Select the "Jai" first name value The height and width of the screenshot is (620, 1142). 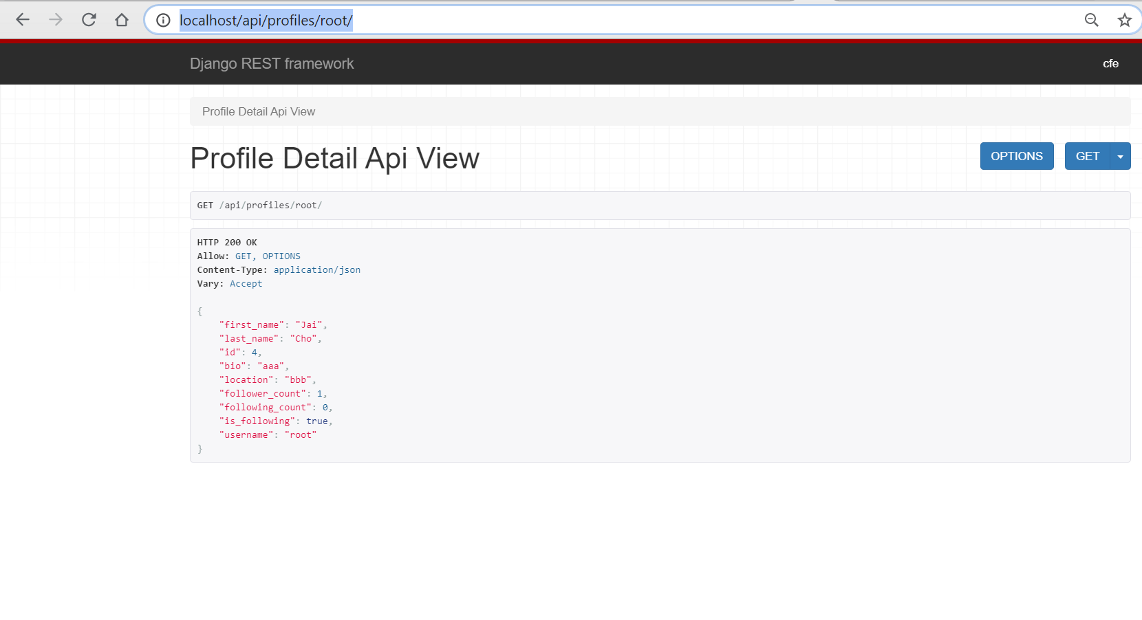coord(309,325)
